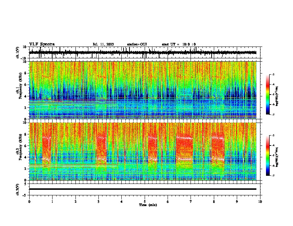This screenshot has height=226, width=293.
Task: Click the "6" kHz tick on ch.2 frequency axis
Action: (x=26, y=146)
